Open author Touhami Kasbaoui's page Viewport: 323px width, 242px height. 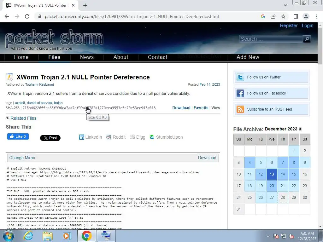pyautogui.click(x=39, y=84)
